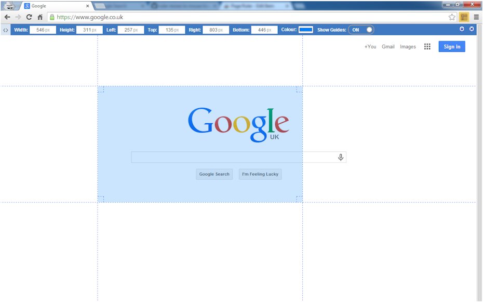
Task: Close the Page Ruler toolbar with its X icon
Action: point(472,29)
